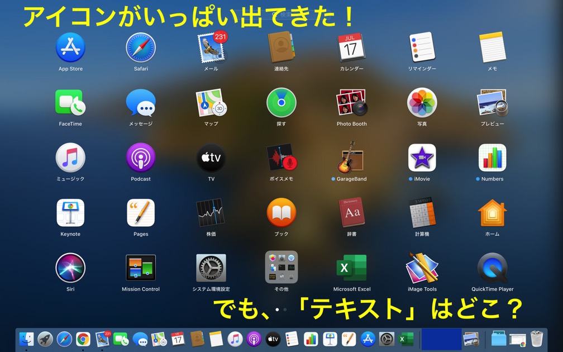Image resolution: width=563 pixels, height=352 pixels.
Task: Open Finder in the Dock
Action: (x=26, y=339)
